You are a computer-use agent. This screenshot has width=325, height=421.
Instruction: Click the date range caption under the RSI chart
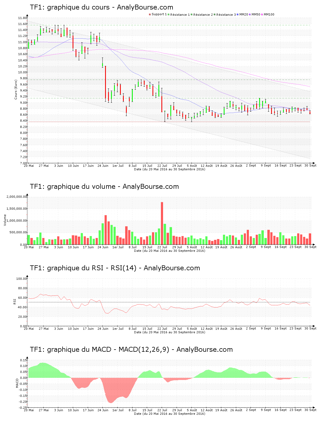click(170, 332)
